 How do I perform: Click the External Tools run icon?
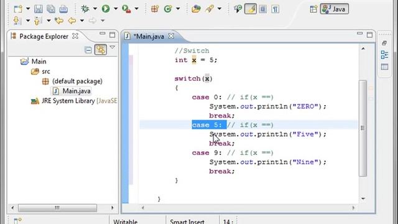pyautogui.click(x=126, y=9)
